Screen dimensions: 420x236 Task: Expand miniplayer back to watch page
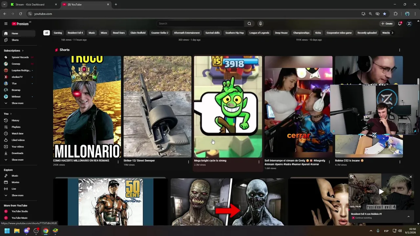352,177
